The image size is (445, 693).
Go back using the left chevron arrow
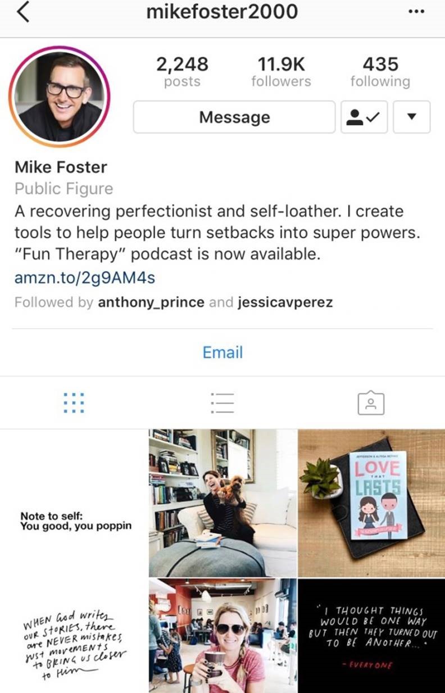[x=23, y=13]
